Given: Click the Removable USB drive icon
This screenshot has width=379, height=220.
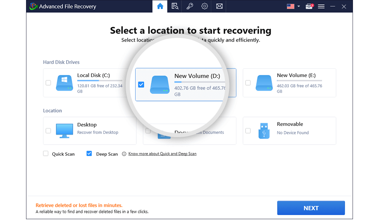Looking at the screenshot, I should pos(264,131).
